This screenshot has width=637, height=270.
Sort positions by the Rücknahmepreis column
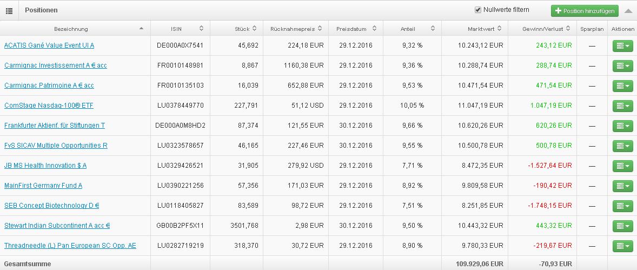[x=295, y=29]
